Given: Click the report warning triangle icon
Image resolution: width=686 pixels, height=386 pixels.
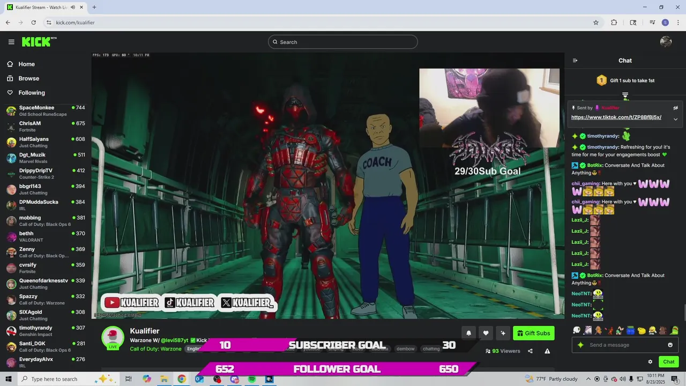Looking at the screenshot, I should pos(547,351).
